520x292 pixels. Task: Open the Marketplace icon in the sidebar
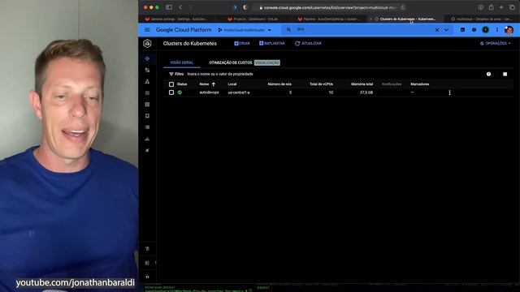coord(147,249)
